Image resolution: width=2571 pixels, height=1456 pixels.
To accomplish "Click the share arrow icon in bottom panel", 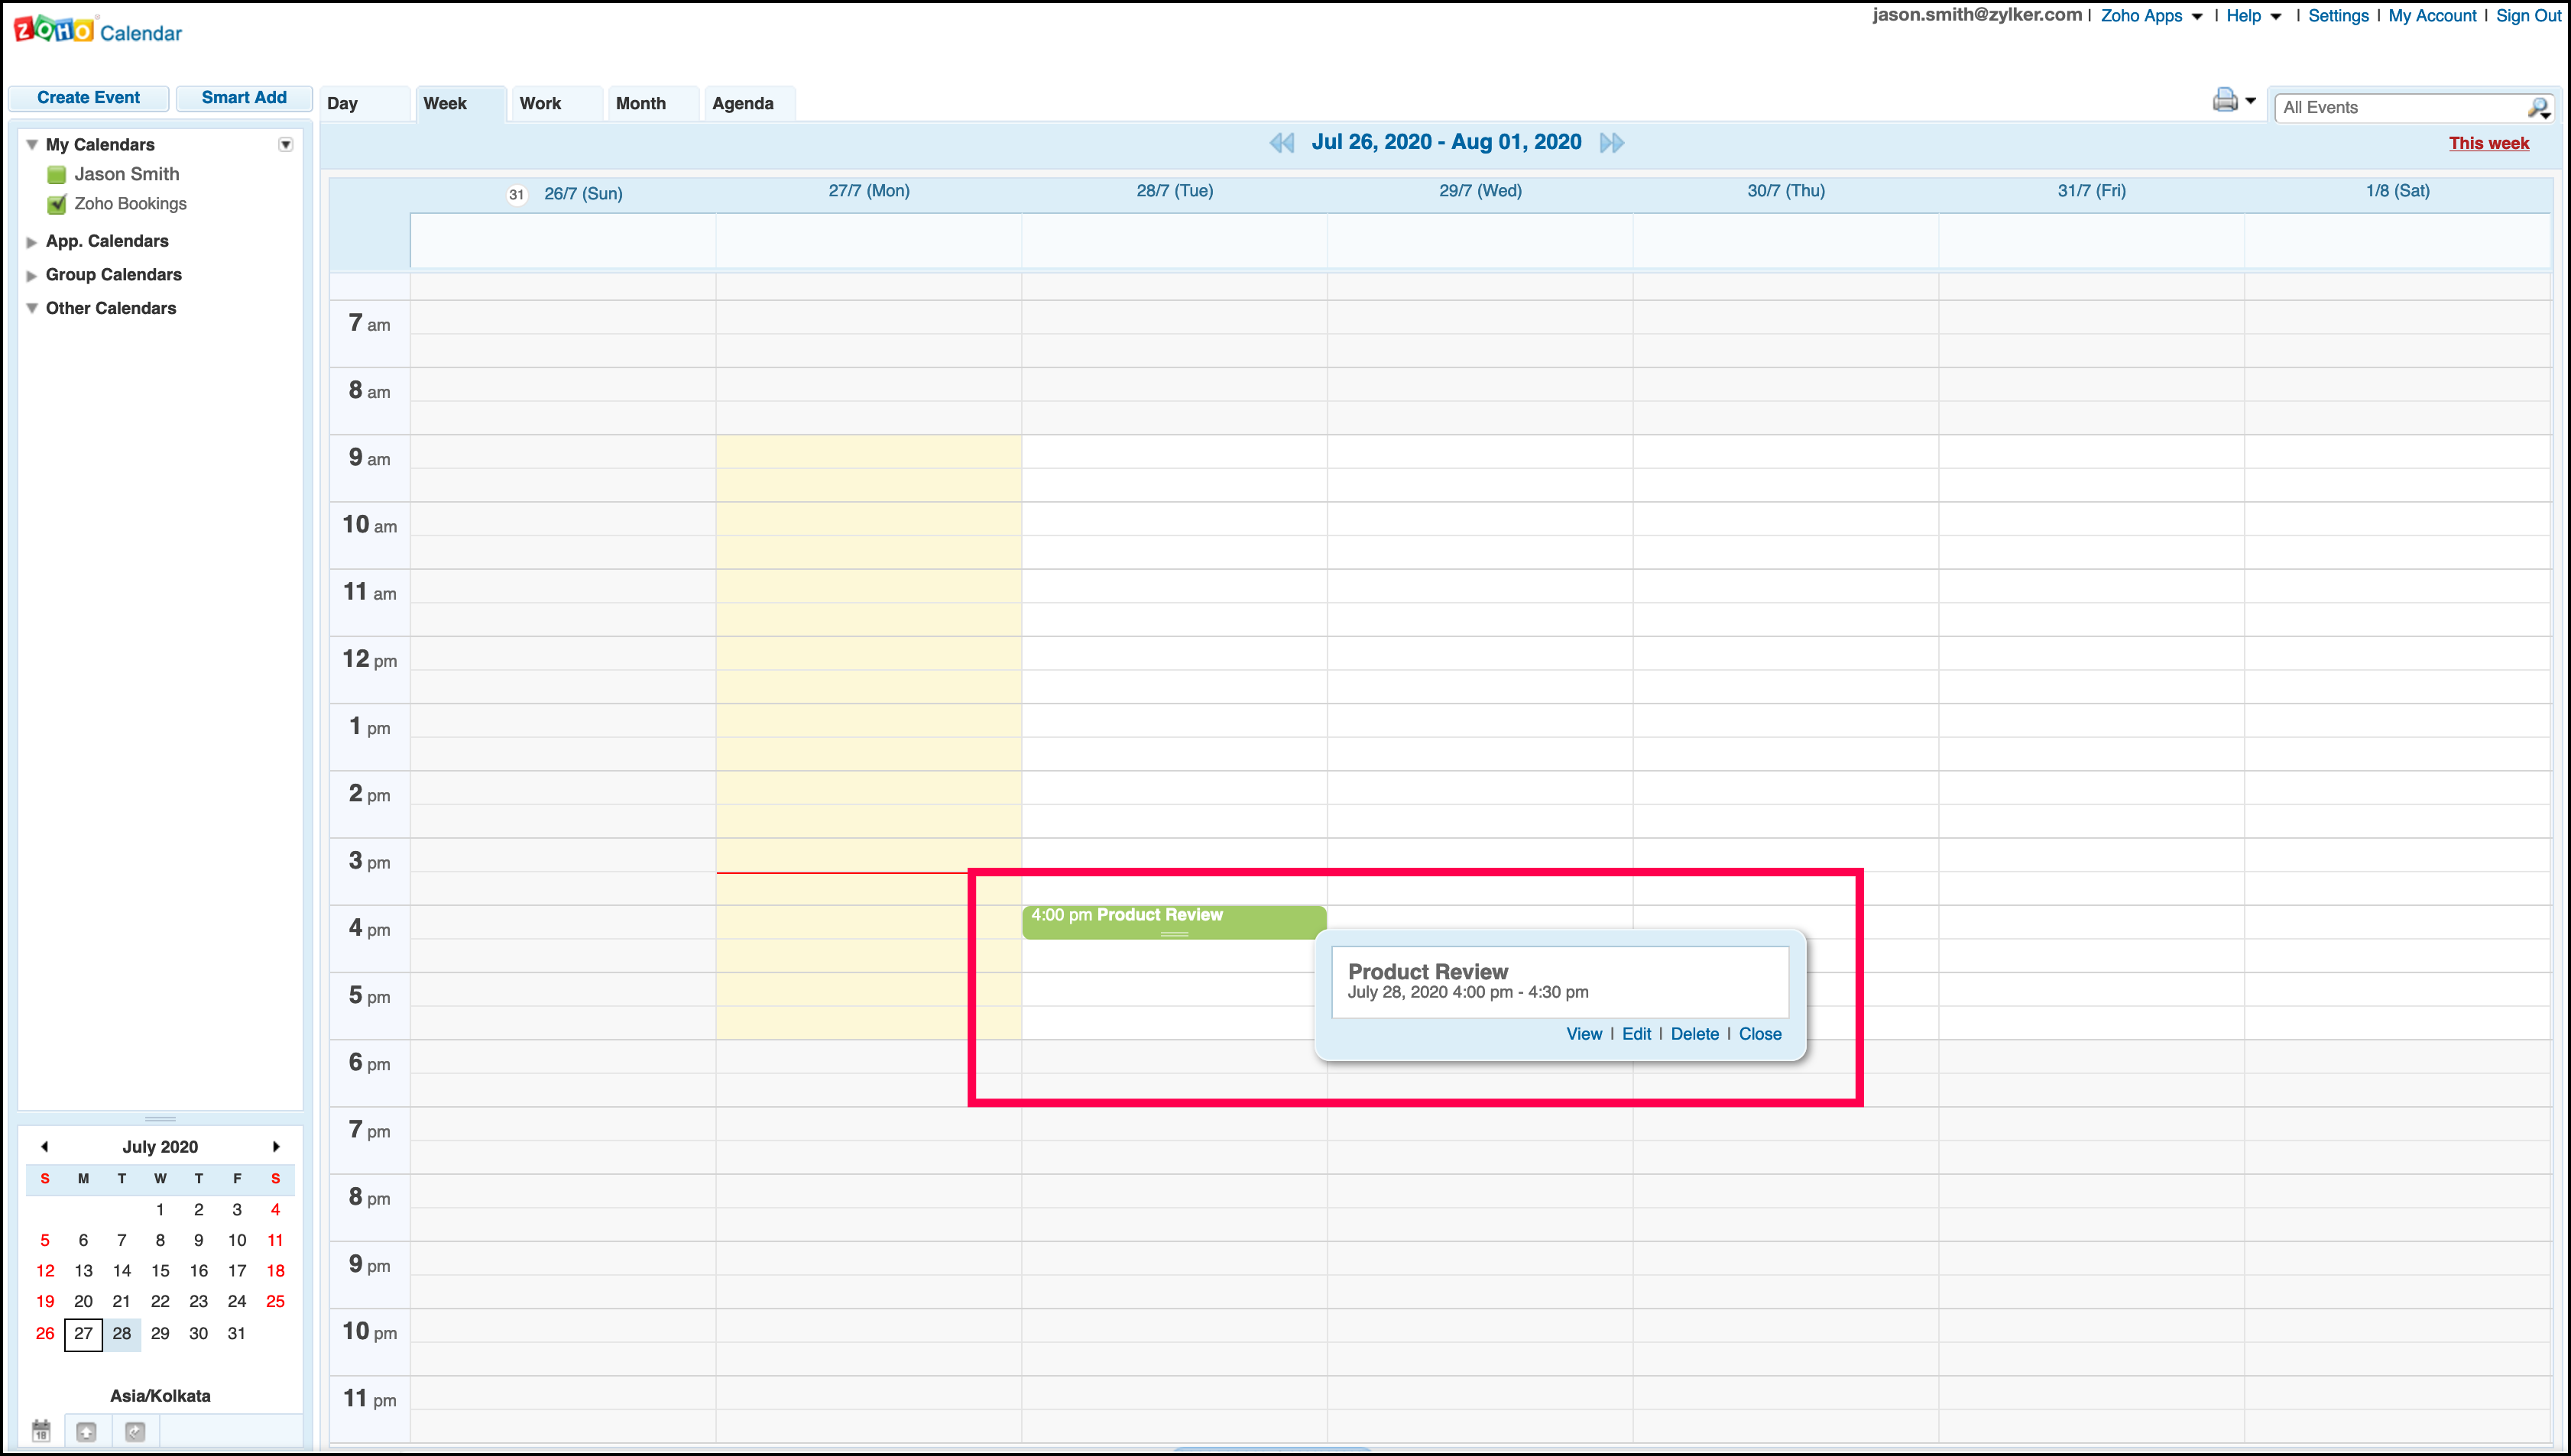I will click(135, 1431).
